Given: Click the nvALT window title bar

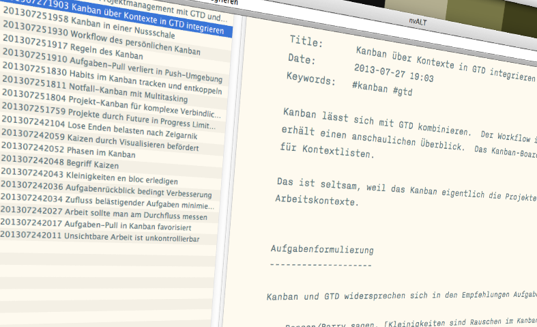Looking at the screenshot, I should pyautogui.click(x=418, y=22).
